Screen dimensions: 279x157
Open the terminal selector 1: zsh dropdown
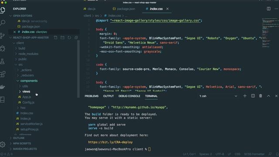218,96
